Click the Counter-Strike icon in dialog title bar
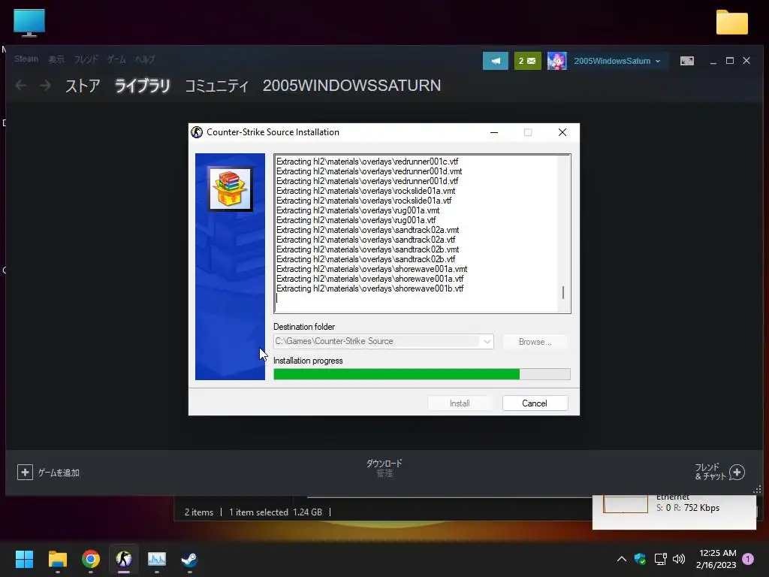Screen dimensions: 769x577 click(x=197, y=132)
